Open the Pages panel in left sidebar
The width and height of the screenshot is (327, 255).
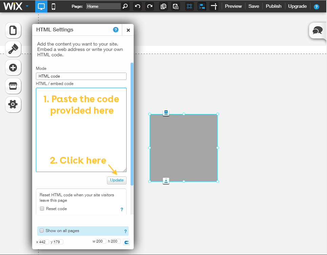tap(13, 31)
